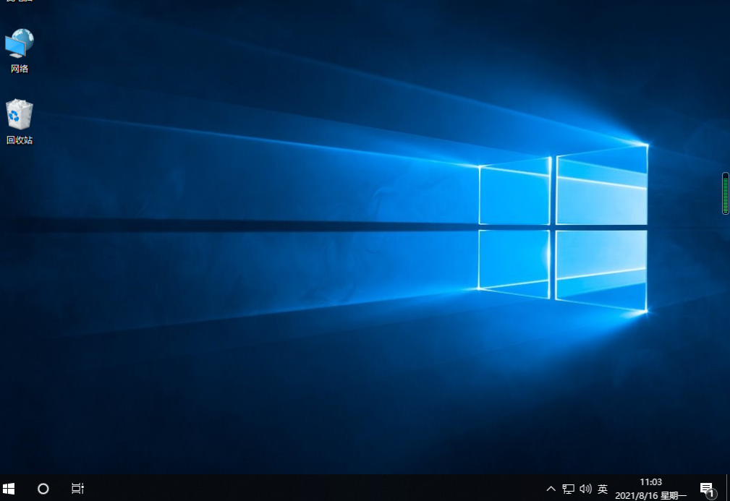Select the 回收站 recycle bin icon
730x501 pixels.
pyautogui.click(x=19, y=122)
